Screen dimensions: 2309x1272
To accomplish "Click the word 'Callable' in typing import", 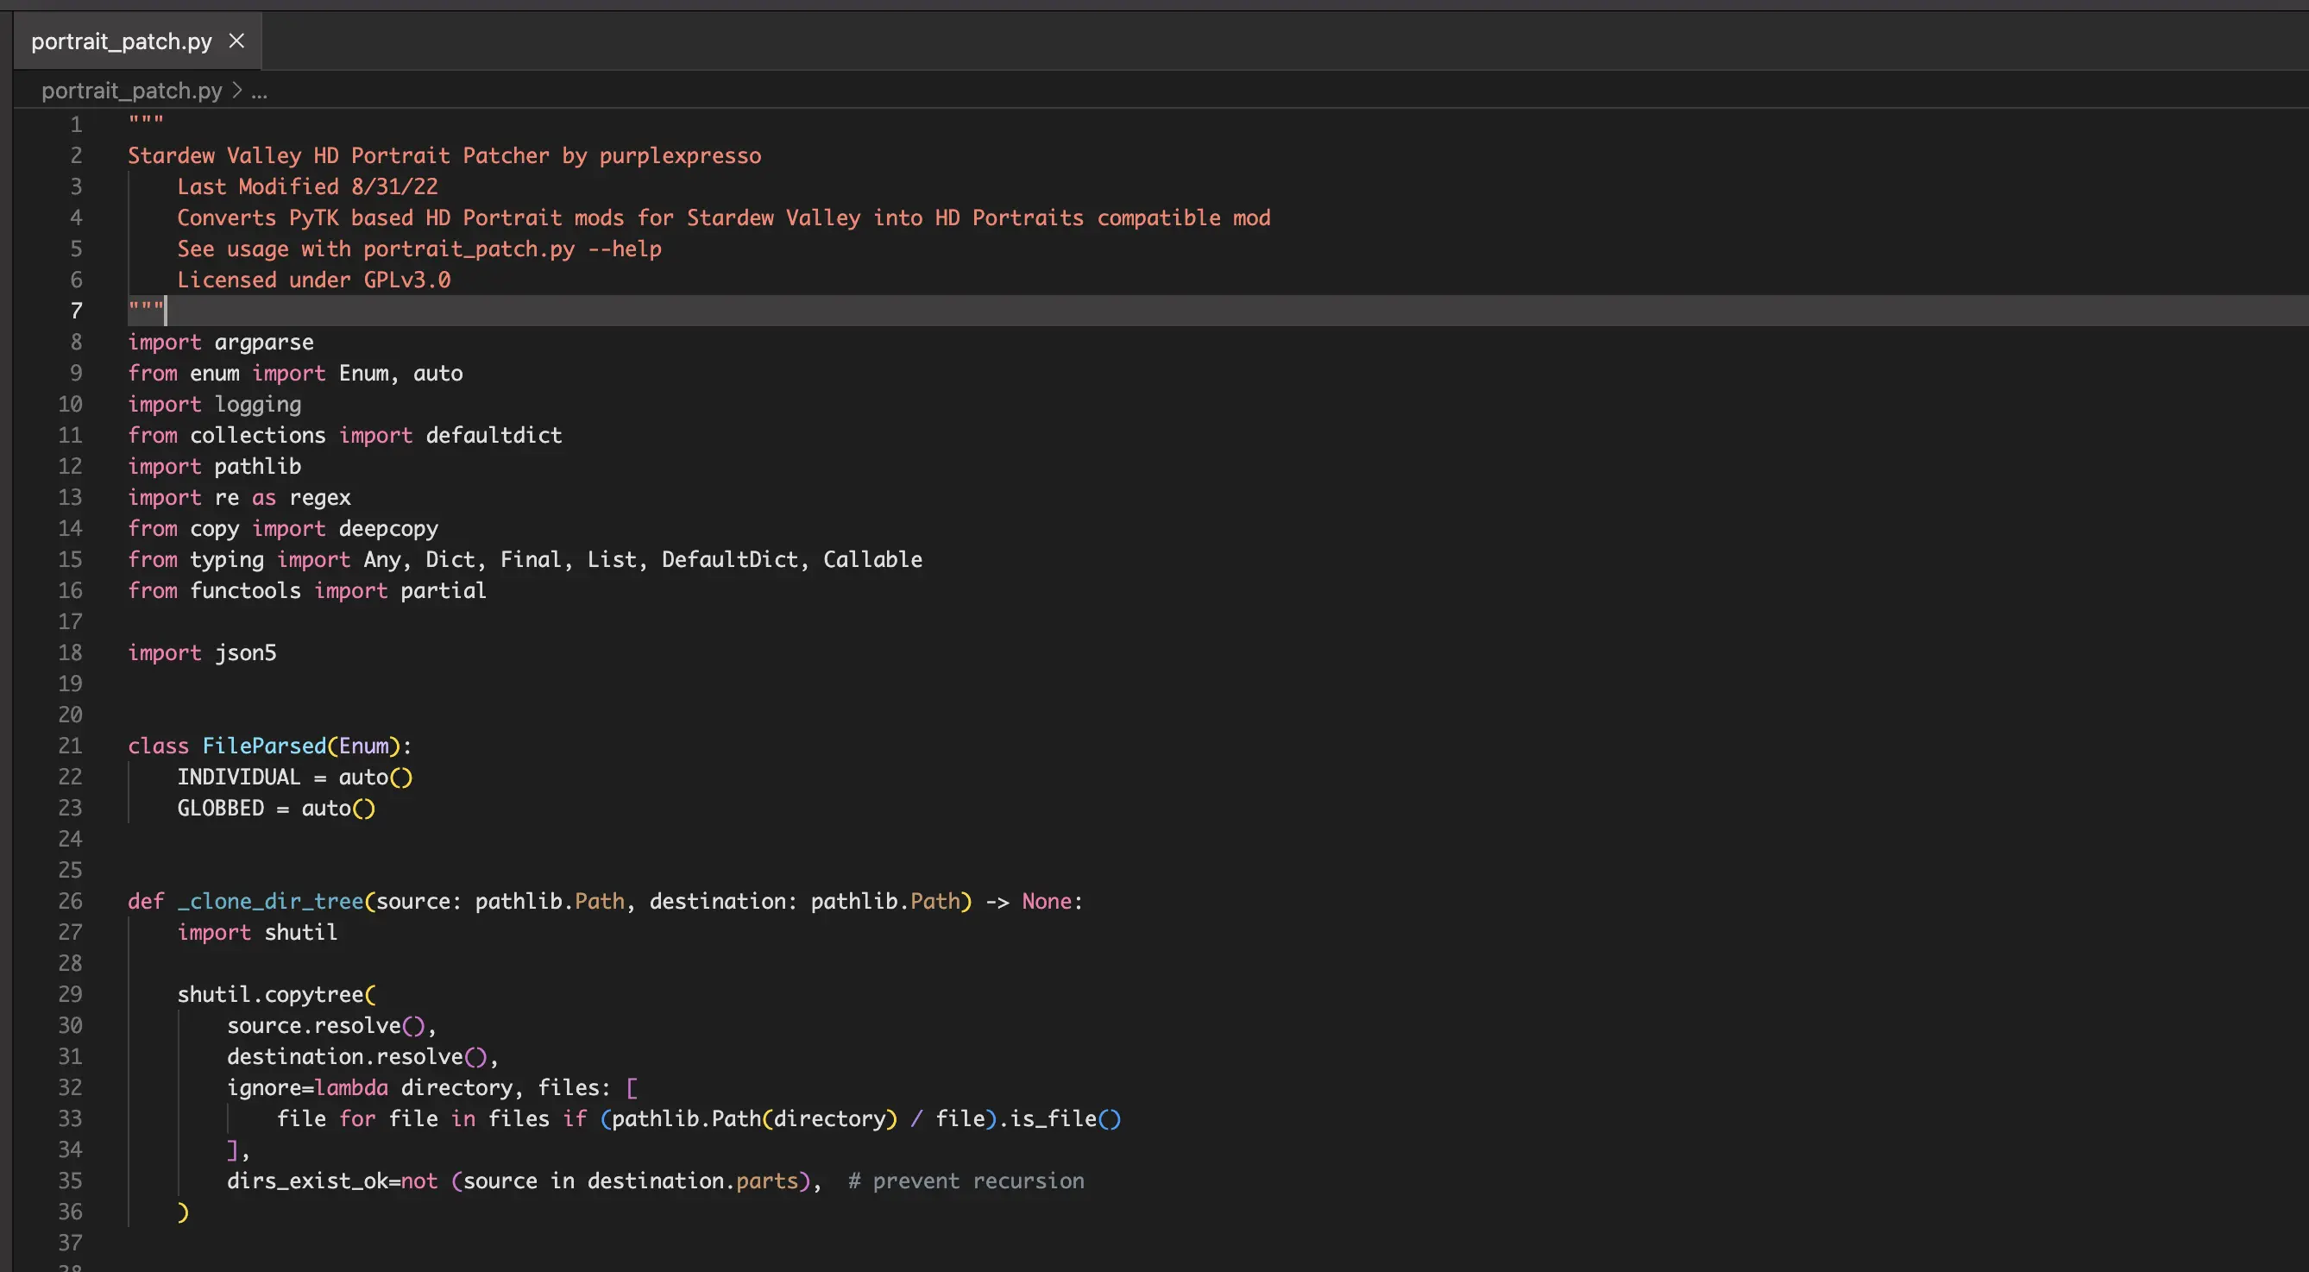I will point(872,559).
